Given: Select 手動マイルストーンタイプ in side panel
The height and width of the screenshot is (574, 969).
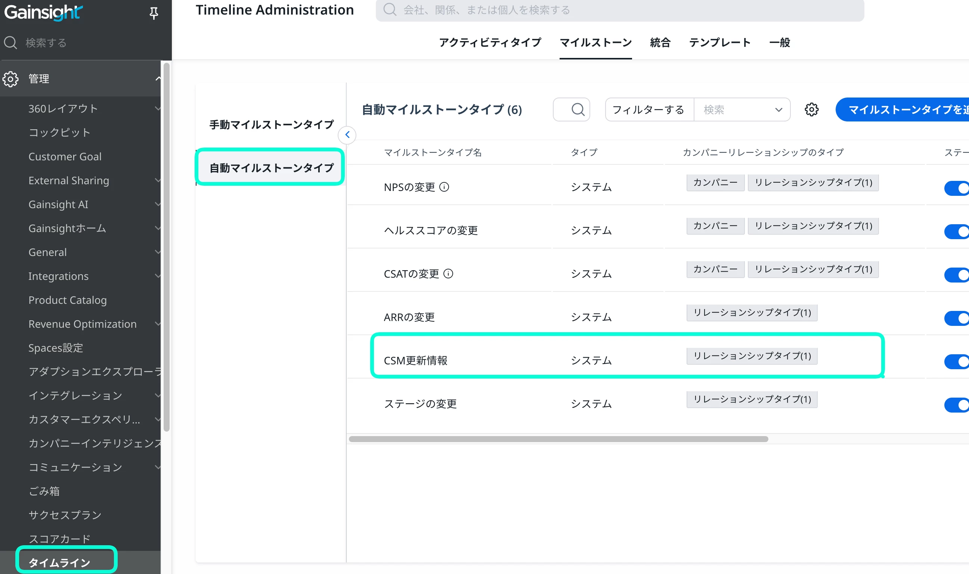Looking at the screenshot, I should (x=271, y=124).
